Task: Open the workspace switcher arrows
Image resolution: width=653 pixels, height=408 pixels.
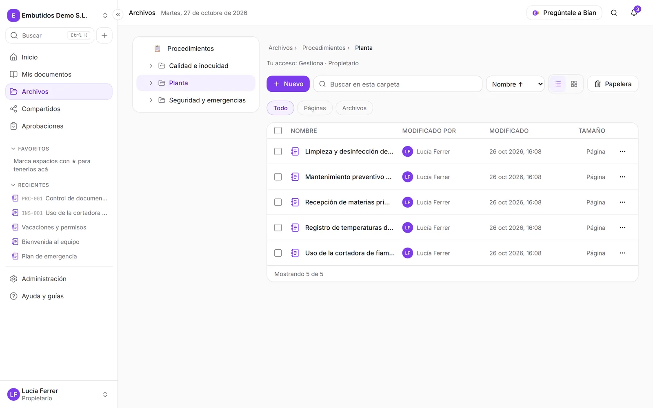Action: pyautogui.click(x=105, y=16)
